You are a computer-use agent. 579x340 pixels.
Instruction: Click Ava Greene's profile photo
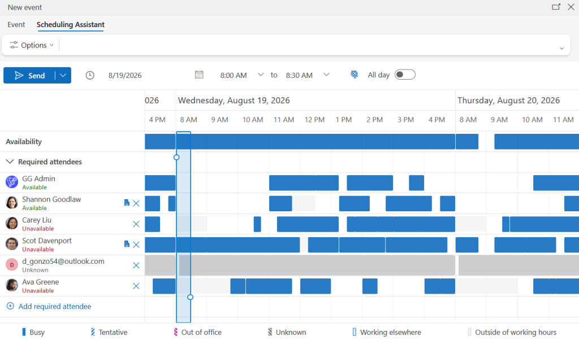[x=12, y=285]
